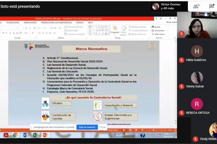Click the Organizar arrange icon in the ribbon
Screen dimensions: 217x144
115,29
